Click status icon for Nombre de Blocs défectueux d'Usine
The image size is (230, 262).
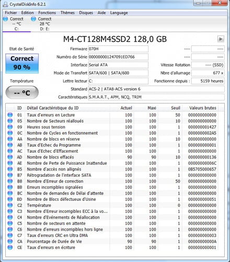point(10,199)
